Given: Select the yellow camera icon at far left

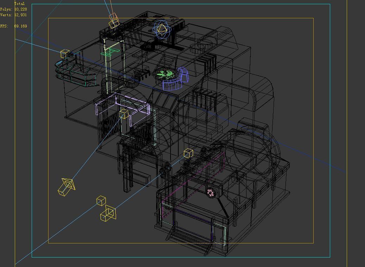Looking at the screenshot, I should tap(66, 187).
